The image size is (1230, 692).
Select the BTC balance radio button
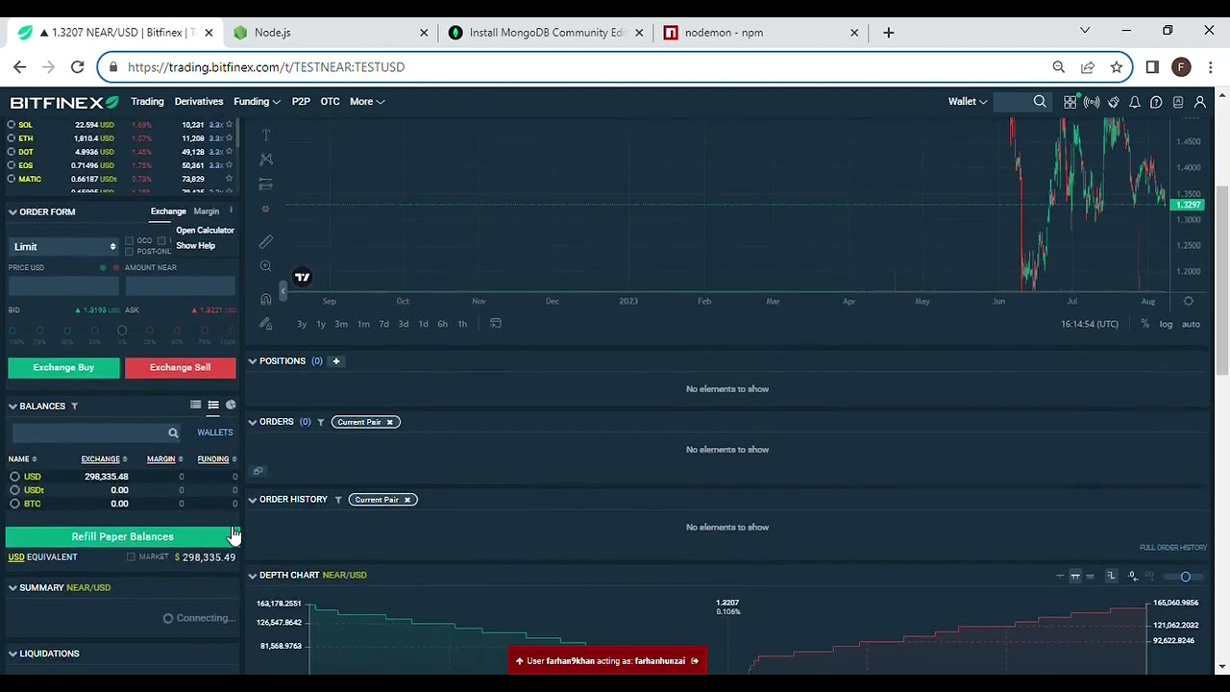pos(14,504)
